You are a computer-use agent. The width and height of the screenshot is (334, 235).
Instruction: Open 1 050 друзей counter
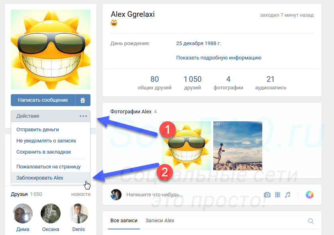pyautogui.click(x=193, y=83)
